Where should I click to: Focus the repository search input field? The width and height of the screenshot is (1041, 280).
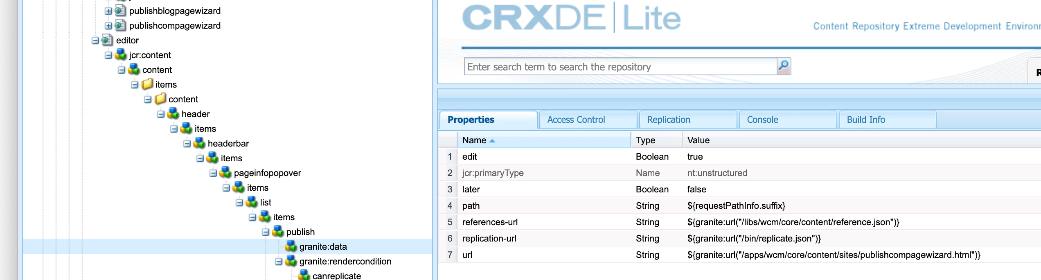point(620,66)
